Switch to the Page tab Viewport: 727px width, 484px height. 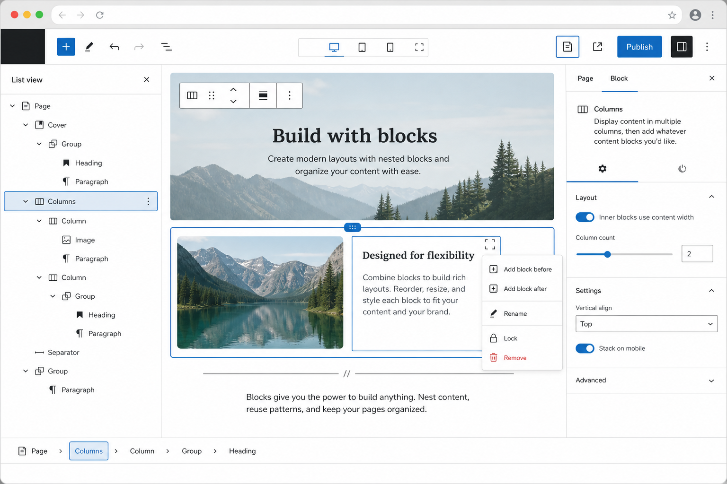tap(585, 78)
